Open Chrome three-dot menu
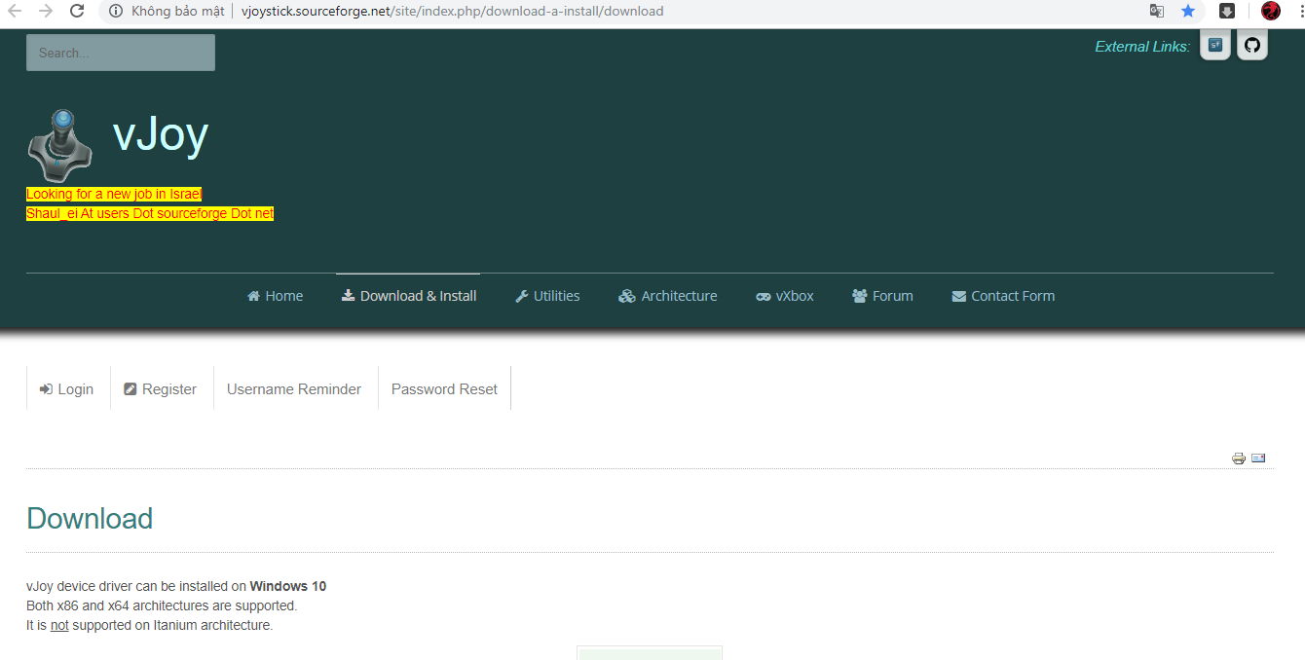This screenshot has width=1305, height=660. click(x=1301, y=11)
